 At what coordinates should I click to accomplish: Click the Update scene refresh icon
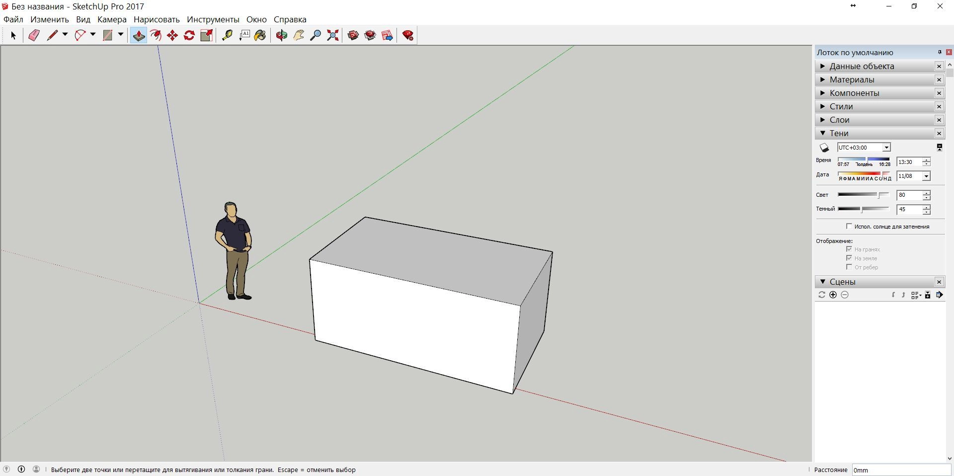[x=822, y=295]
